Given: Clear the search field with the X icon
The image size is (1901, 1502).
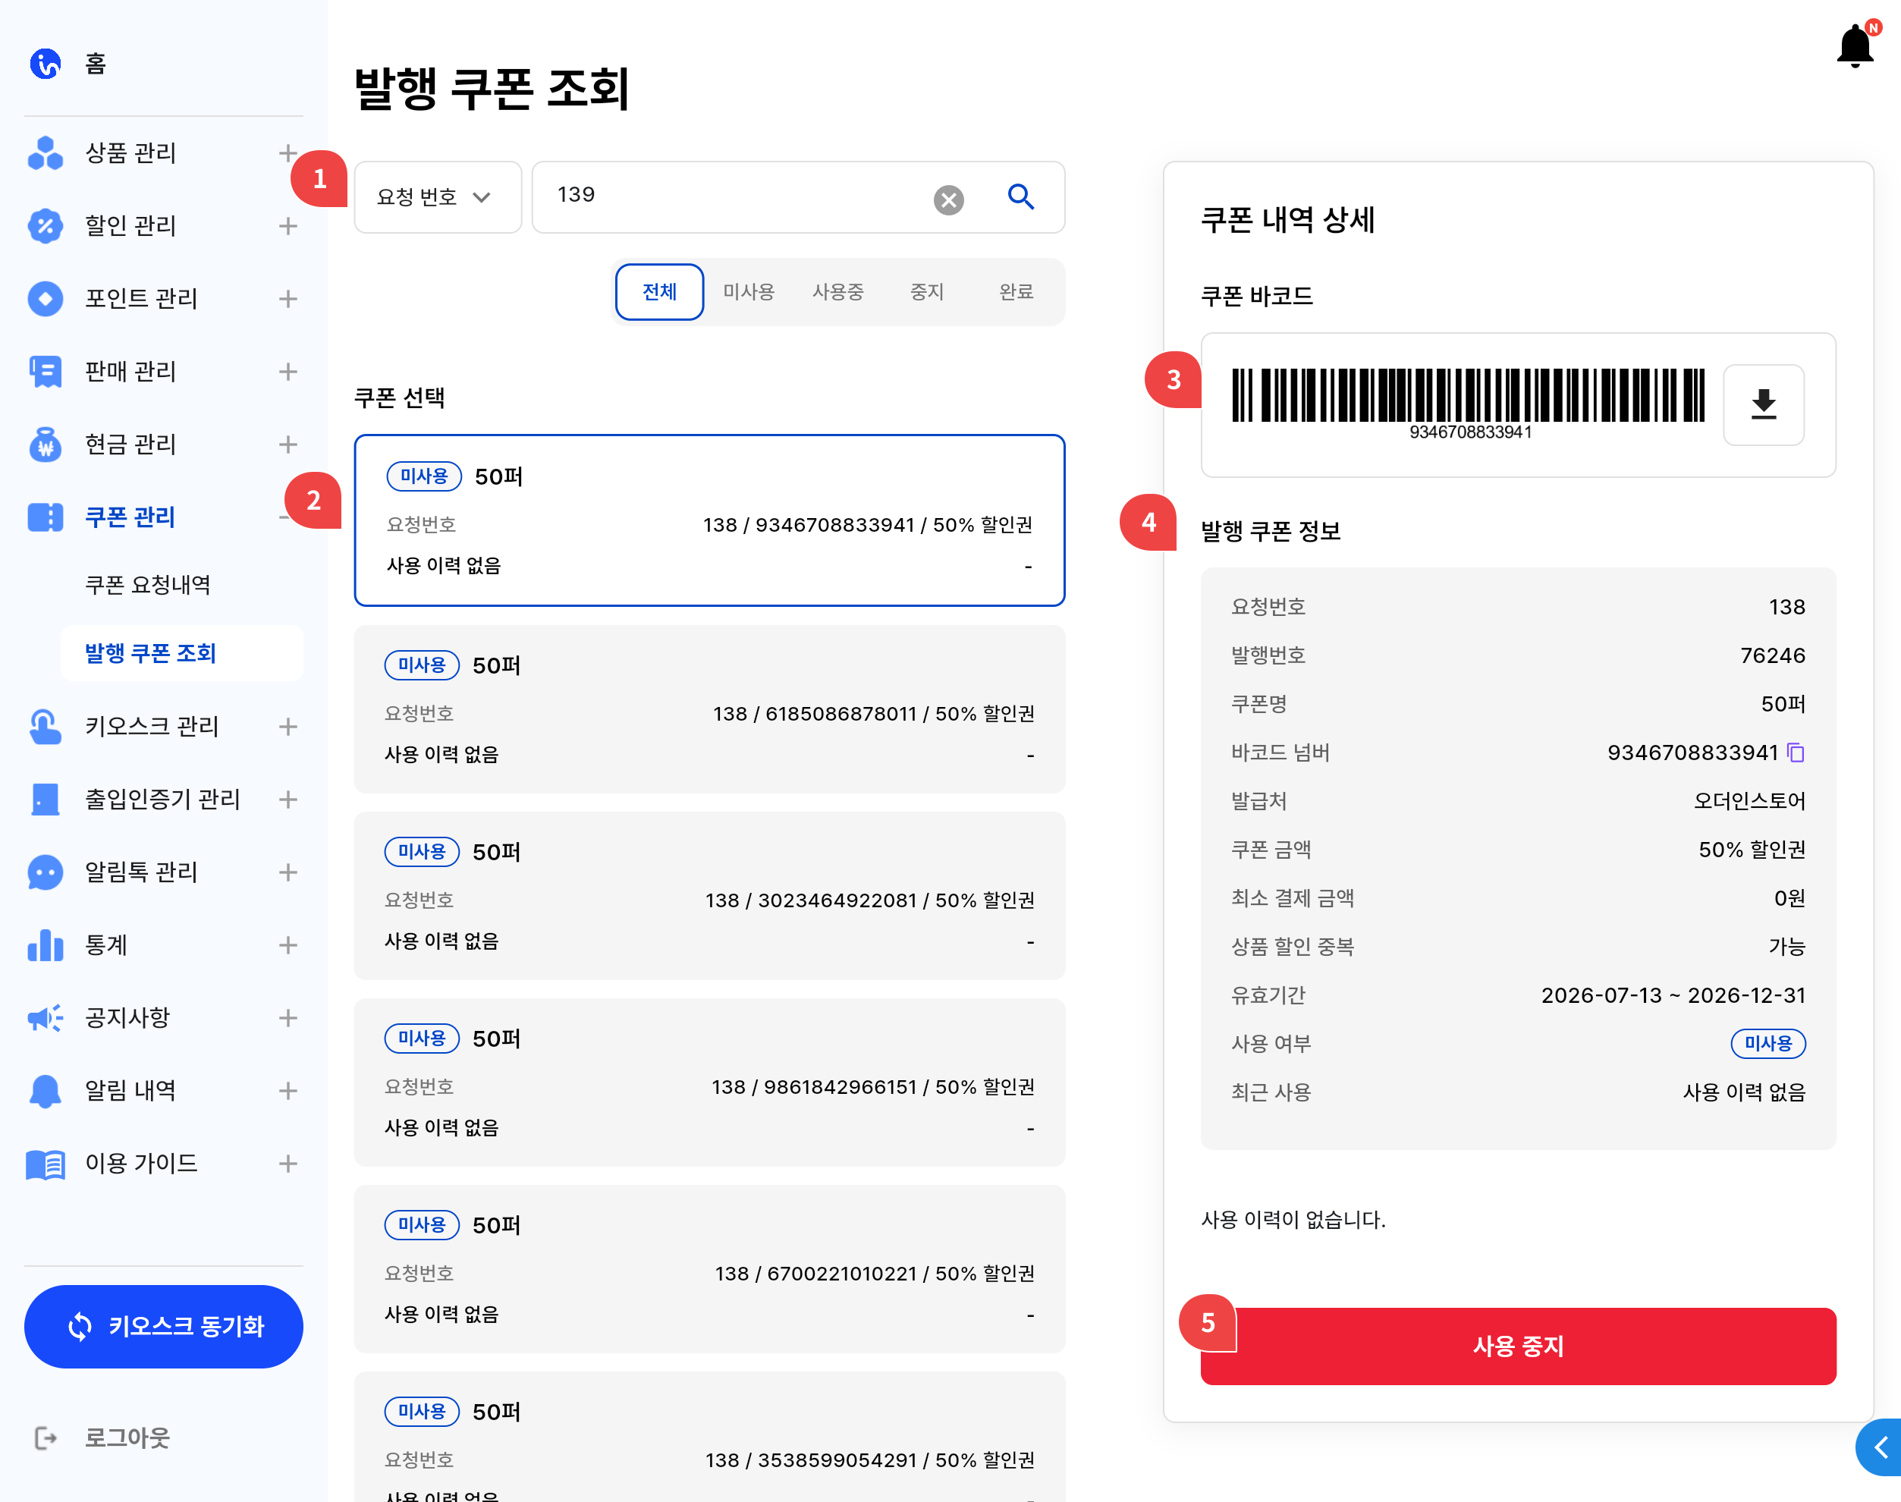Looking at the screenshot, I should [x=948, y=200].
